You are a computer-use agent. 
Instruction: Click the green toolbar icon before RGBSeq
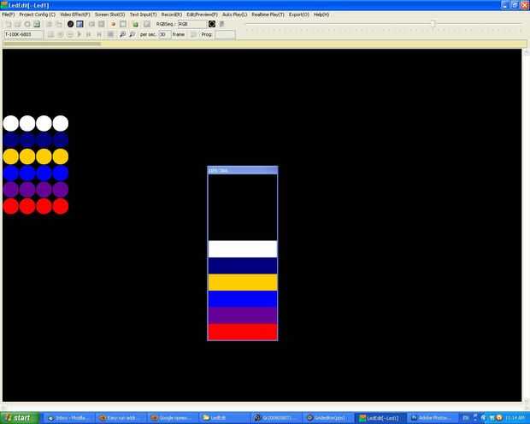click(x=136, y=24)
